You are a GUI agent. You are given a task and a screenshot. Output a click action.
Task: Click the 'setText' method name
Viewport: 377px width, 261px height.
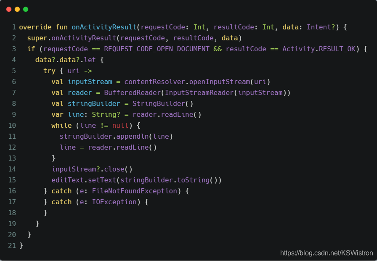pos(102,180)
